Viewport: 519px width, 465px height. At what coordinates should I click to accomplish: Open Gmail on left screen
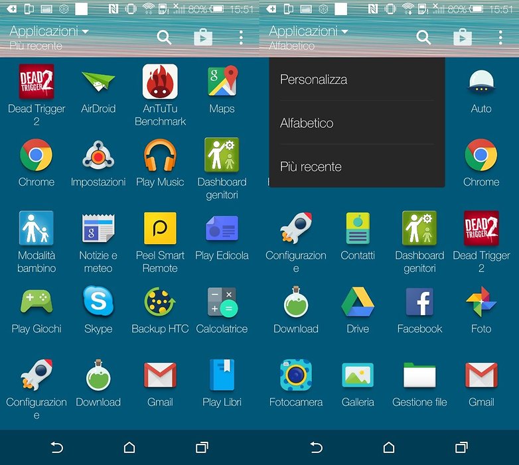click(x=160, y=375)
